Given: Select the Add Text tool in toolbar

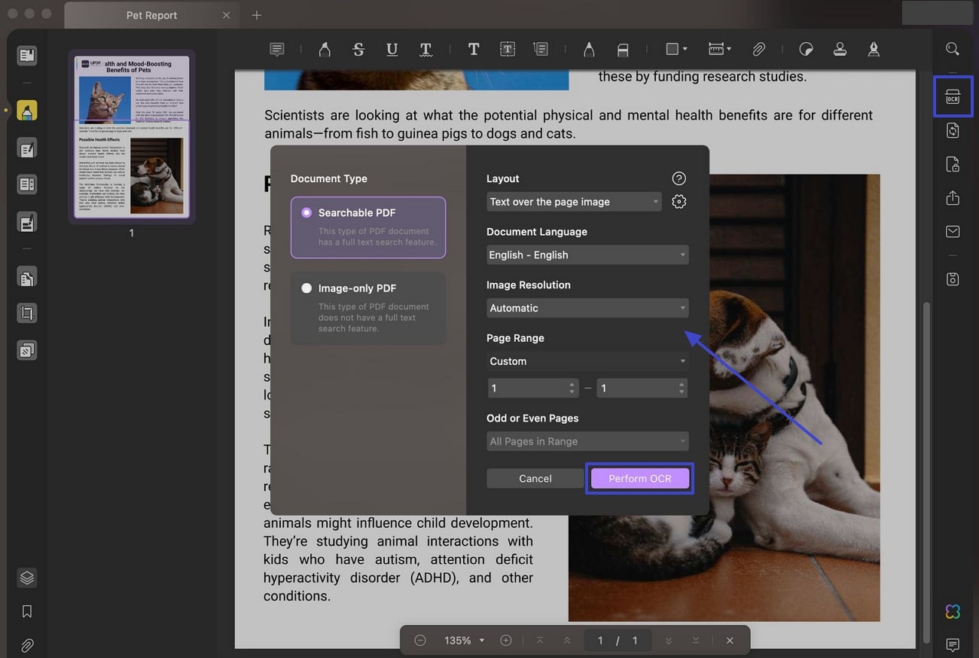Looking at the screenshot, I should 473,49.
